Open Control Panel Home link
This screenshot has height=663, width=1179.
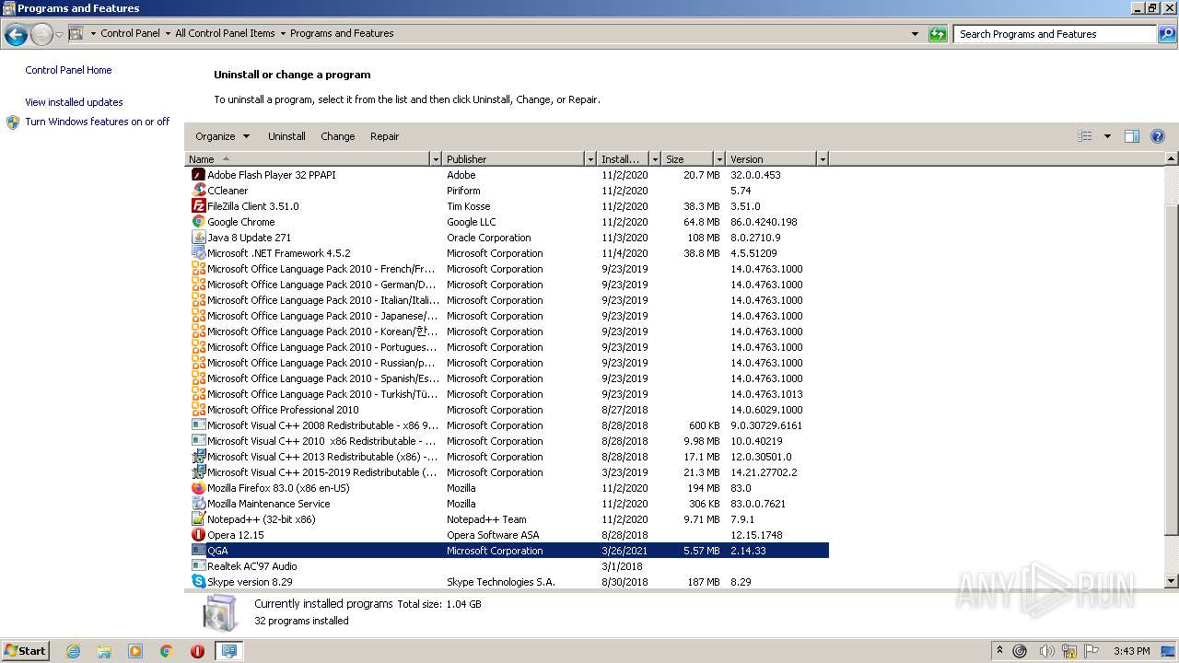[x=68, y=70]
